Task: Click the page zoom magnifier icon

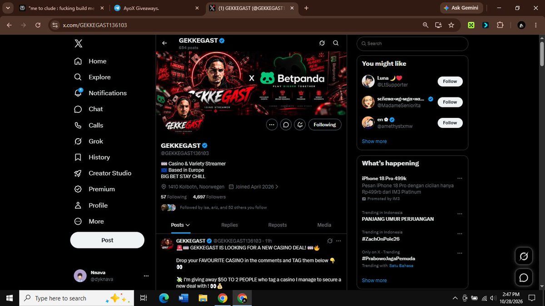Action: tap(426, 25)
